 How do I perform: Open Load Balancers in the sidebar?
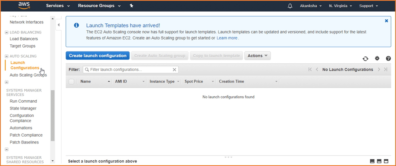24,39
